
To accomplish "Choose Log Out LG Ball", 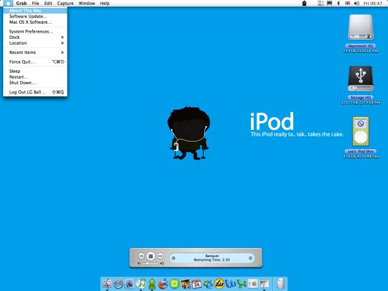I will [x=35, y=92].
